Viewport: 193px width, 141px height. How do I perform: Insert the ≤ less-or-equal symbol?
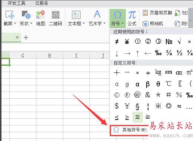point(117,118)
